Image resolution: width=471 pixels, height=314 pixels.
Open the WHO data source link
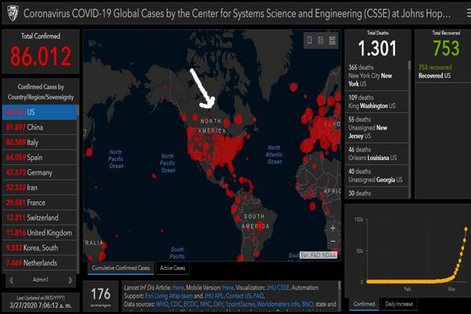tap(162, 305)
